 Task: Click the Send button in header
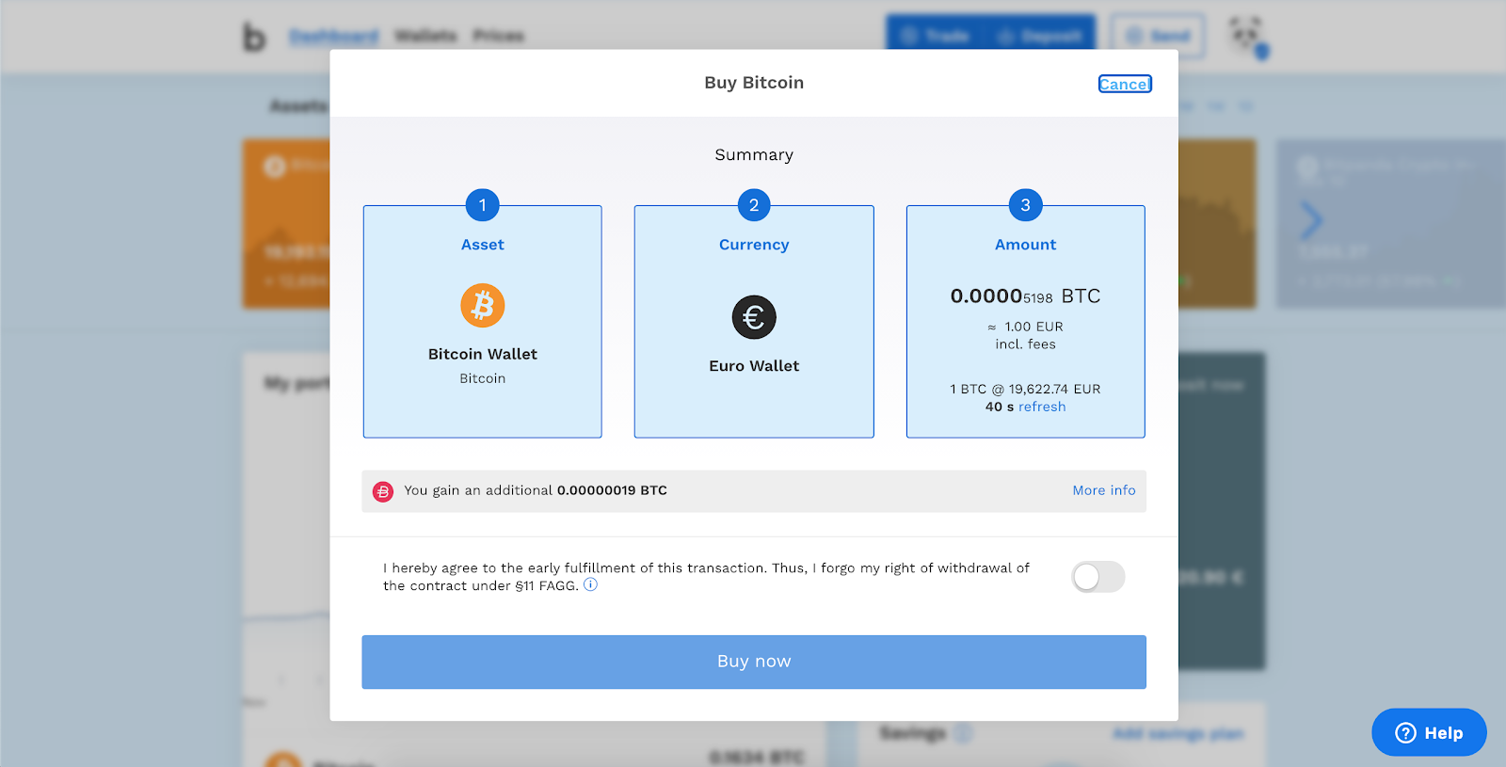(x=1158, y=36)
